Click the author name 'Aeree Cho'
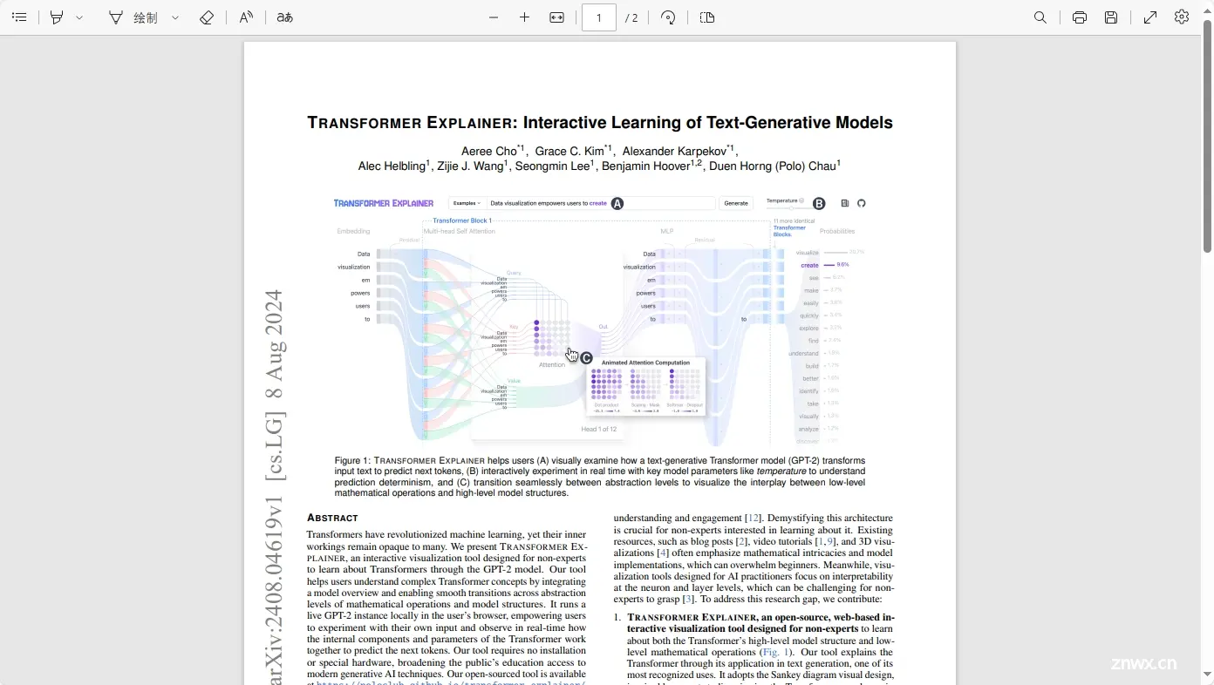The width and height of the screenshot is (1214, 685). coord(489,151)
